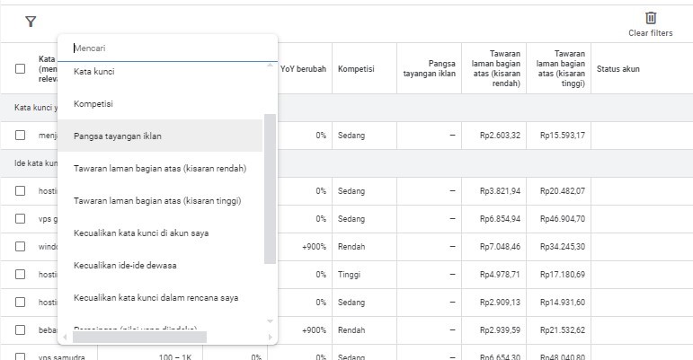Click the dropdown vertical scrollbar thumb
This screenshot has width=693, height=360.
[x=270, y=189]
